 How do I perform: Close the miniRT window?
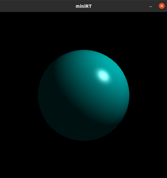point(162,6)
